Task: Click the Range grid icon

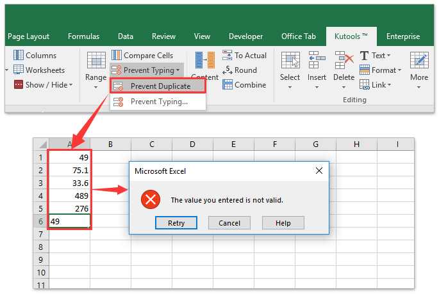Action: (96, 60)
